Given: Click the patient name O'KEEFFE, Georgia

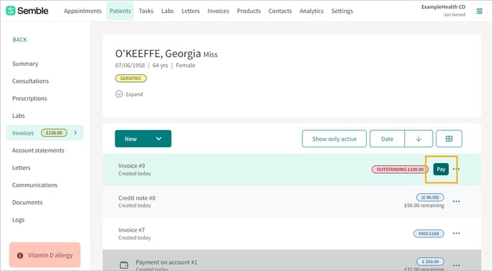Looking at the screenshot, I should point(158,54).
